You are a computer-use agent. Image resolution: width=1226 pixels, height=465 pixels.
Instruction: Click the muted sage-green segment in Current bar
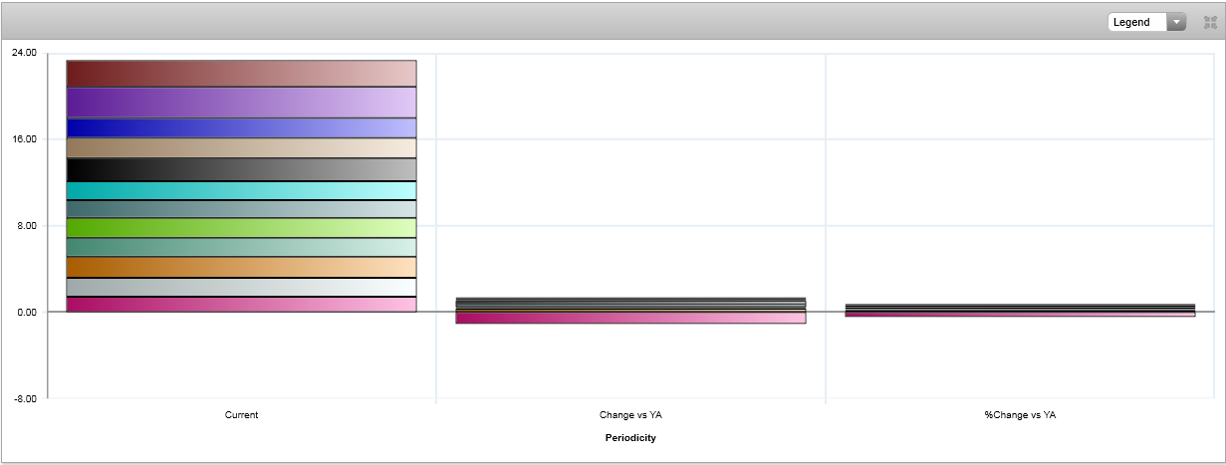coord(241,247)
